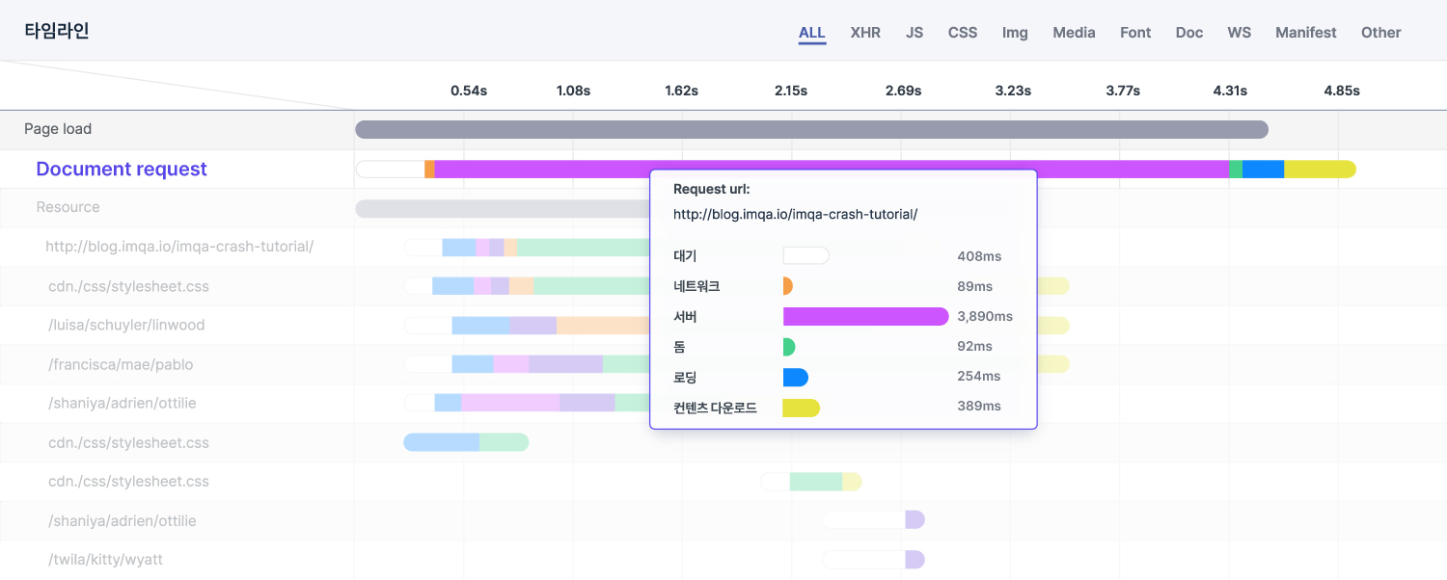
Task: Click the 네트워크 label in tooltip
Action: pos(696,286)
